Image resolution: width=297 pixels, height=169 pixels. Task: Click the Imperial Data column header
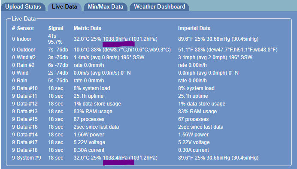194,28
